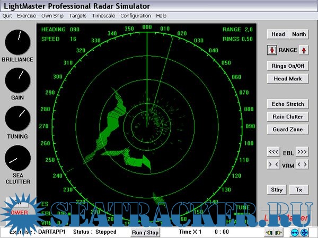
Task: Rotate EBL right with the >>> button
Action: pyautogui.click(x=302, y=152)
